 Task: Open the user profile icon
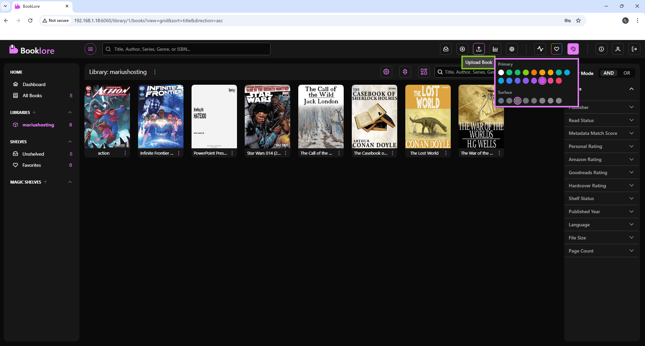point(618,49)
